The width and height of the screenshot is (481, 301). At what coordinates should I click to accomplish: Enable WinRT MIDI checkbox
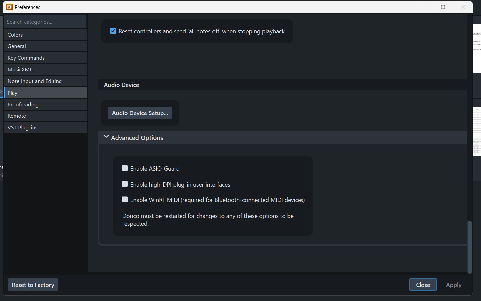point(125,200)
